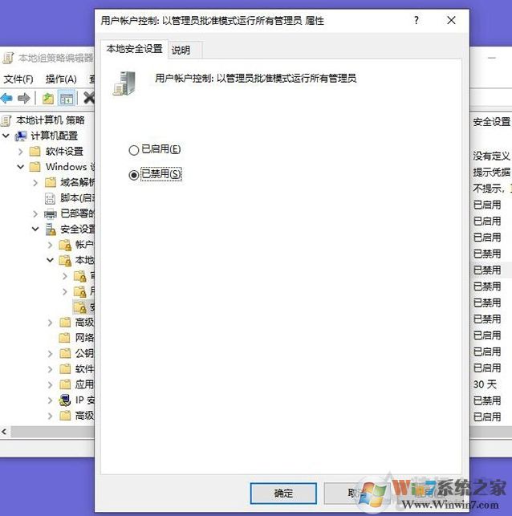Select the 网络 folder icon
The height and width of the screenshot is (516, 512).
65,337
